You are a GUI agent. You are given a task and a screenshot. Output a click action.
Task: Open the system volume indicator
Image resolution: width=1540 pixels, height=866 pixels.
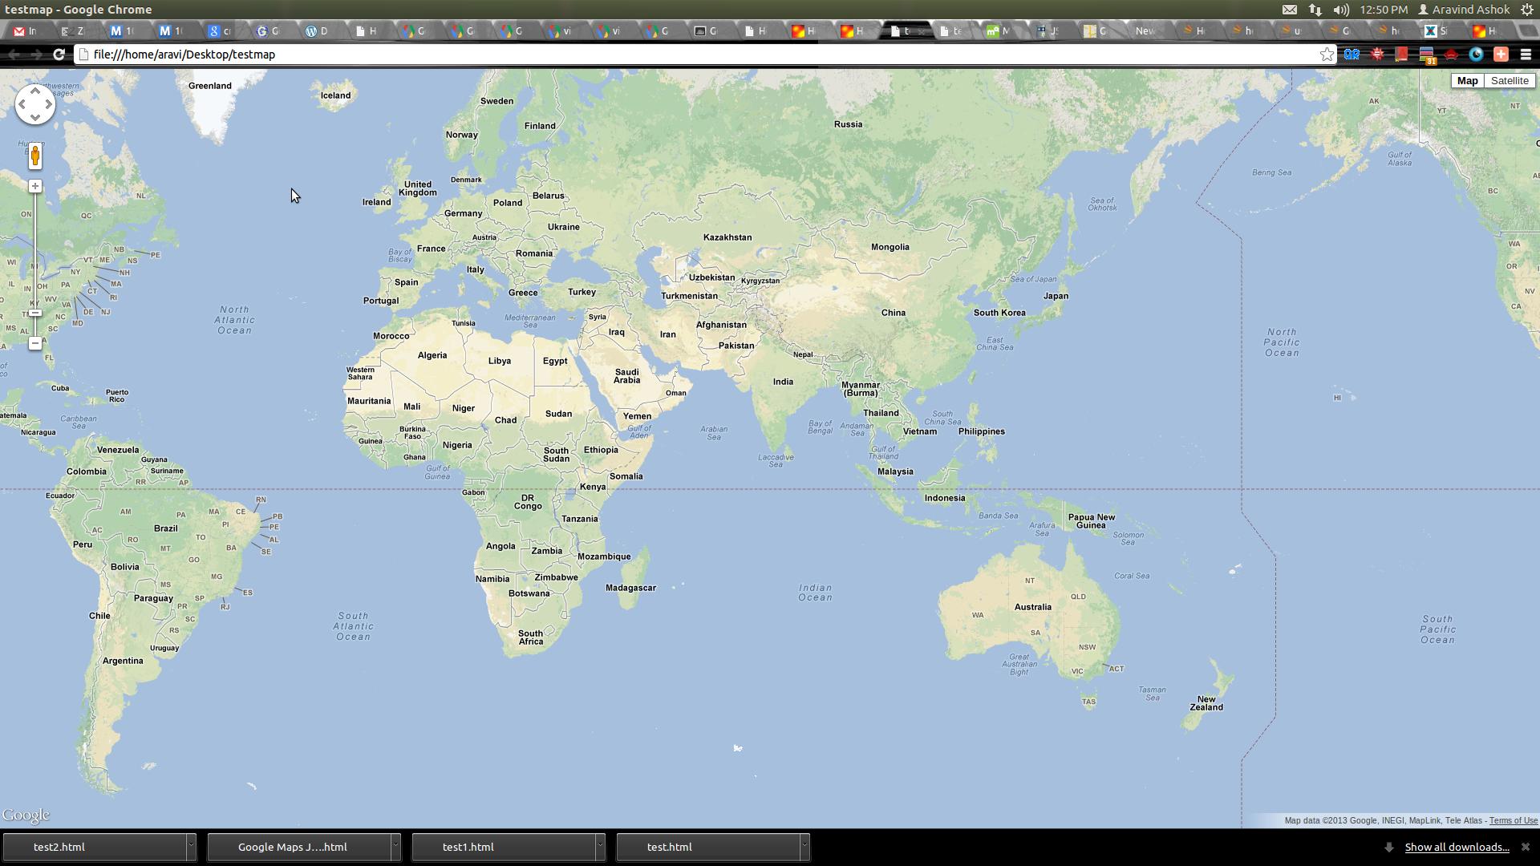1340,10
